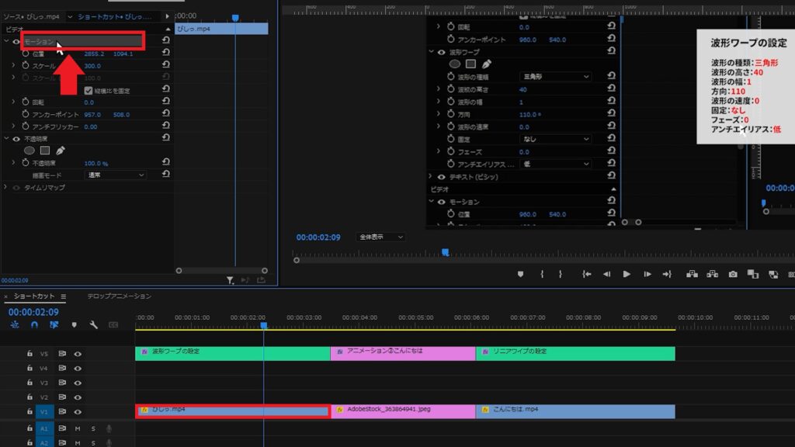The image size is (795, 447).
Task: Expand the タイムリマップ section
Action: [5, 187]
